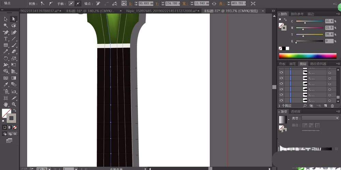The image size is (341, 170).
Task: Show hidden document tabs overflow arrows
Action: point(273,11)
